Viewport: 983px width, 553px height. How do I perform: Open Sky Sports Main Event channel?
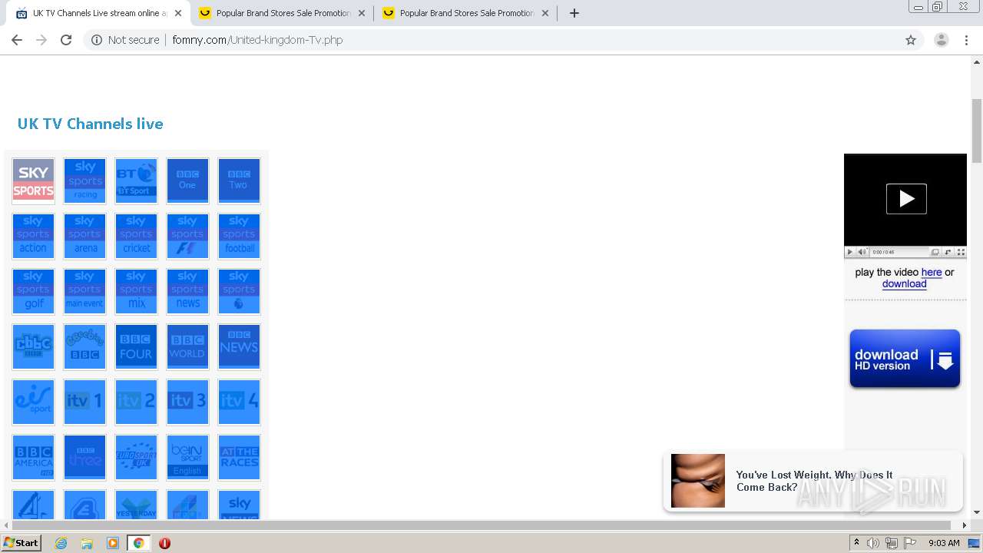pos(84,291)
